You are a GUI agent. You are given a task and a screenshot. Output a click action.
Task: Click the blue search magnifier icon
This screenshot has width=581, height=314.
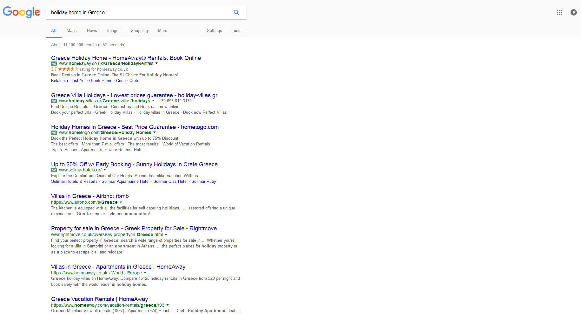click(236, 12)
